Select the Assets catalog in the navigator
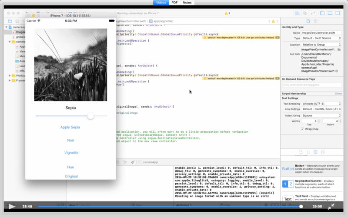 pos(20,61)
